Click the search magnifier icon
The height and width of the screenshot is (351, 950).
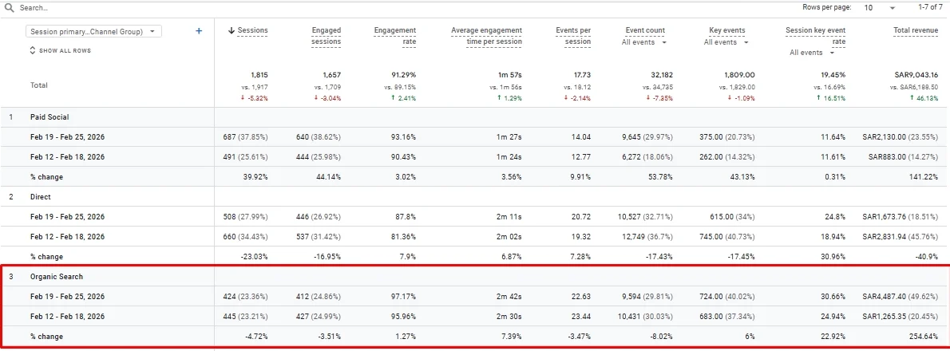(x=9, y=9)
